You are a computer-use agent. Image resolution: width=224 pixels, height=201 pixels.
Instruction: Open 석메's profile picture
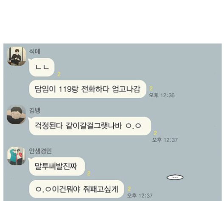point(17,56)
